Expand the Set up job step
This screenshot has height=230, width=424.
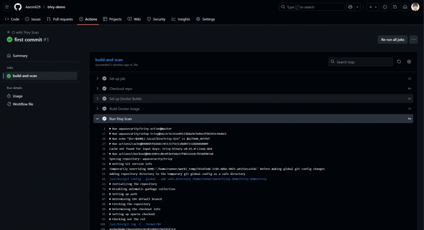point(253,78)
